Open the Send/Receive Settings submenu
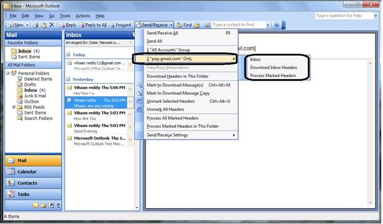 187,135
